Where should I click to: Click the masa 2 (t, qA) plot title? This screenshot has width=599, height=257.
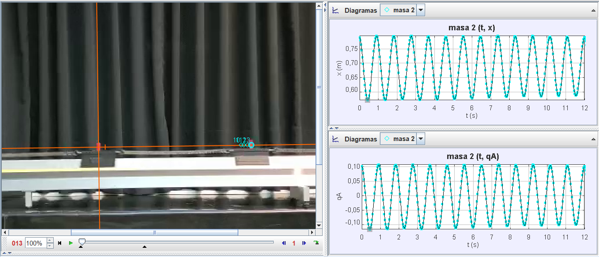coord(473,156)
